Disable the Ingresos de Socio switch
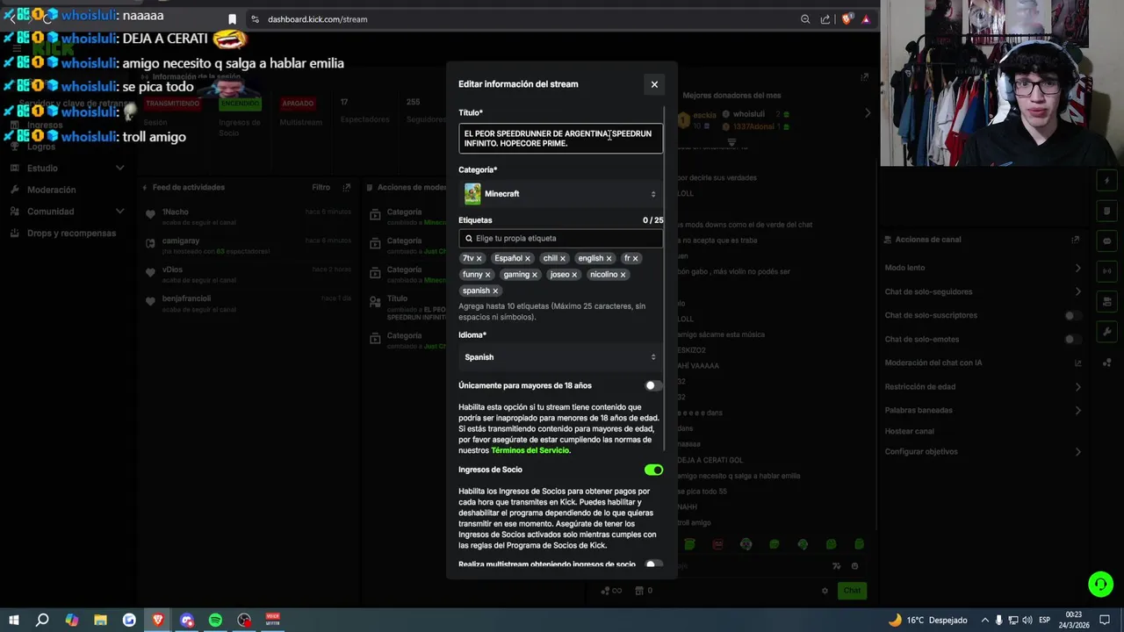 pos(653,470)
